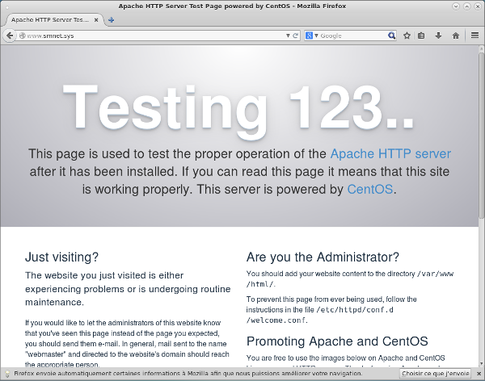Close the Firefox window
Image resolution: width=485 pixels, height=381 pixels.
coord(478,6)
